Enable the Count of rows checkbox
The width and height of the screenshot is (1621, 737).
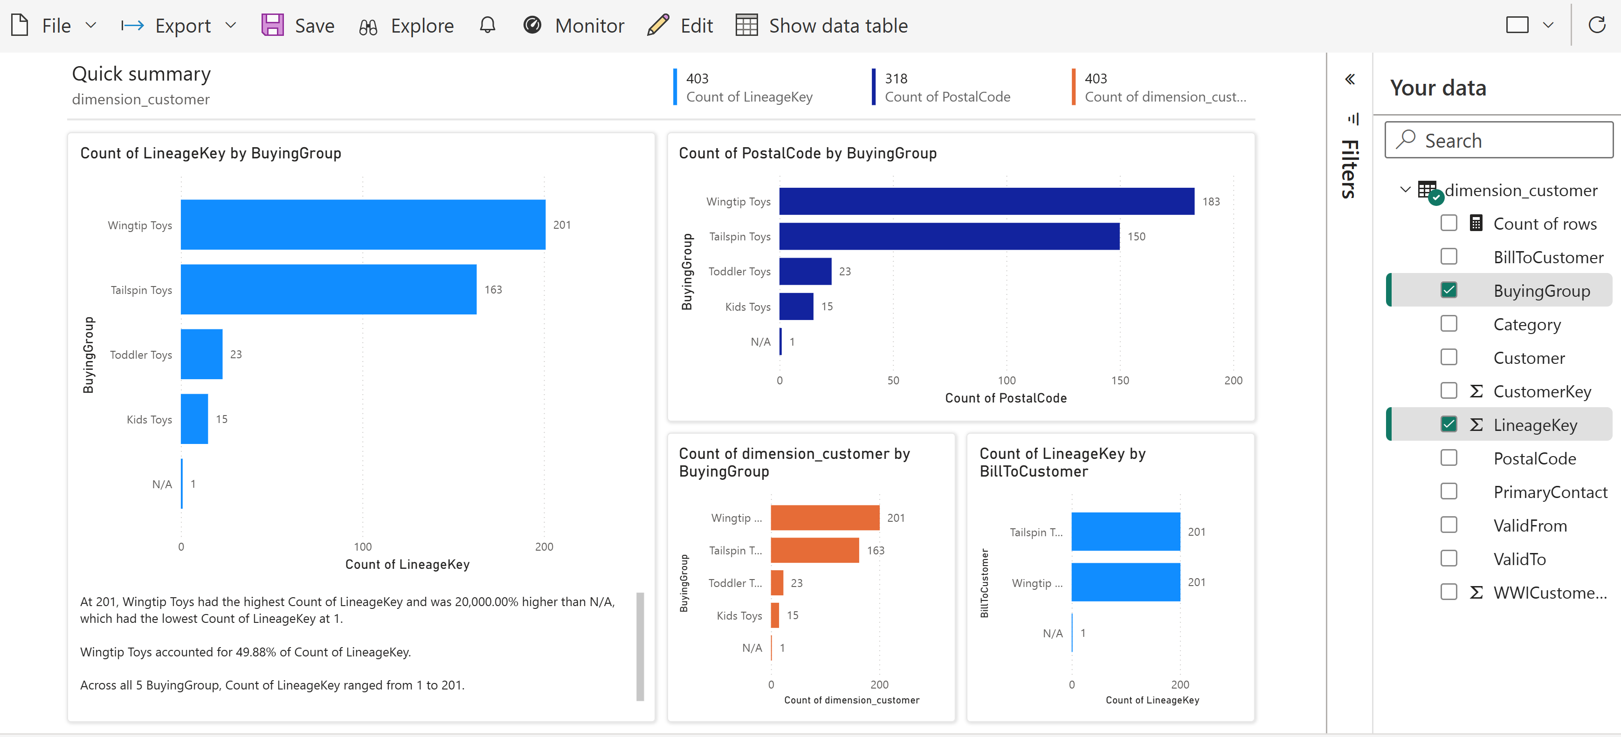click(x=1449, y=223)
